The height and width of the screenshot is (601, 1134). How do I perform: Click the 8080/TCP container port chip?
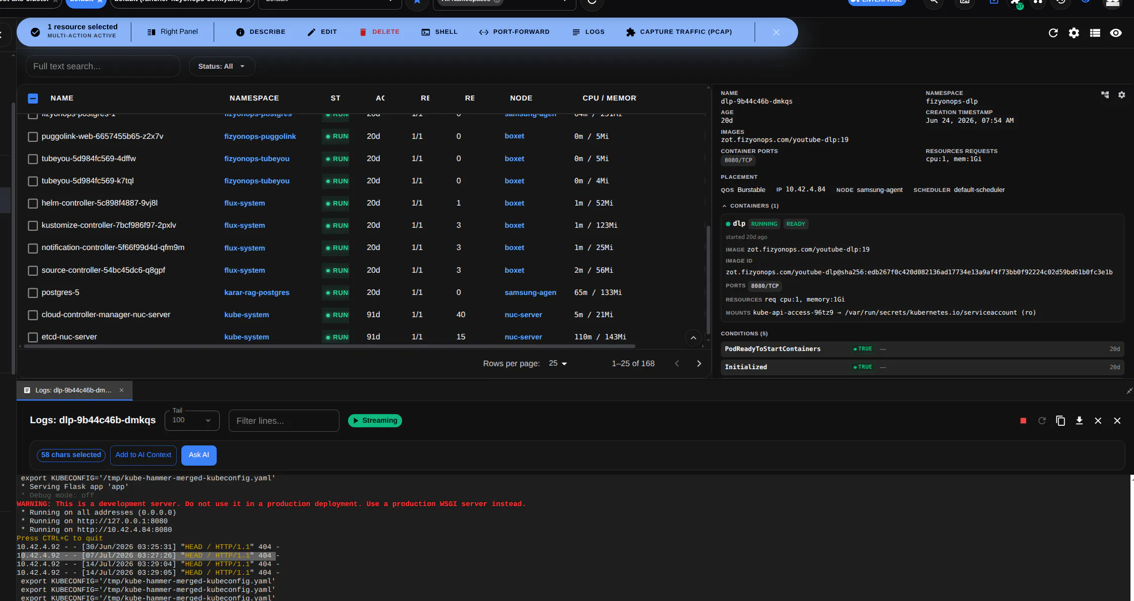[x=738, y=160]
